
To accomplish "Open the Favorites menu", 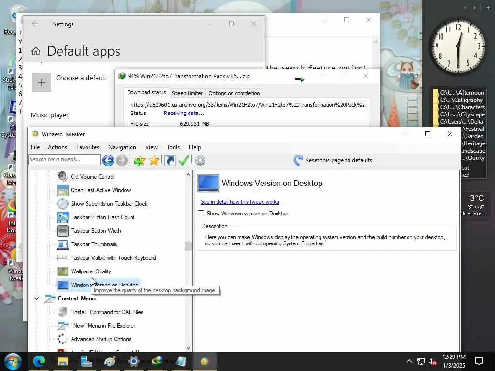I will coord(87,147).
